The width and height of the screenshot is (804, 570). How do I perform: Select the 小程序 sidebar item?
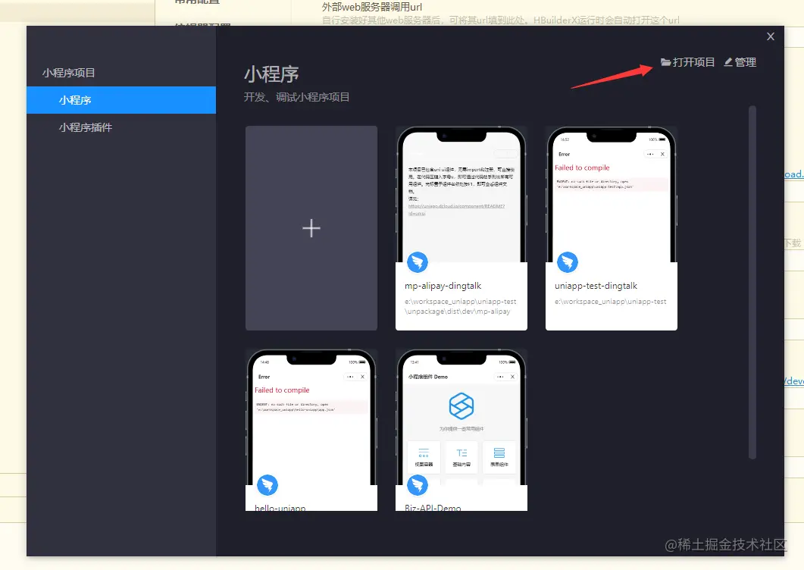[121, 100]
